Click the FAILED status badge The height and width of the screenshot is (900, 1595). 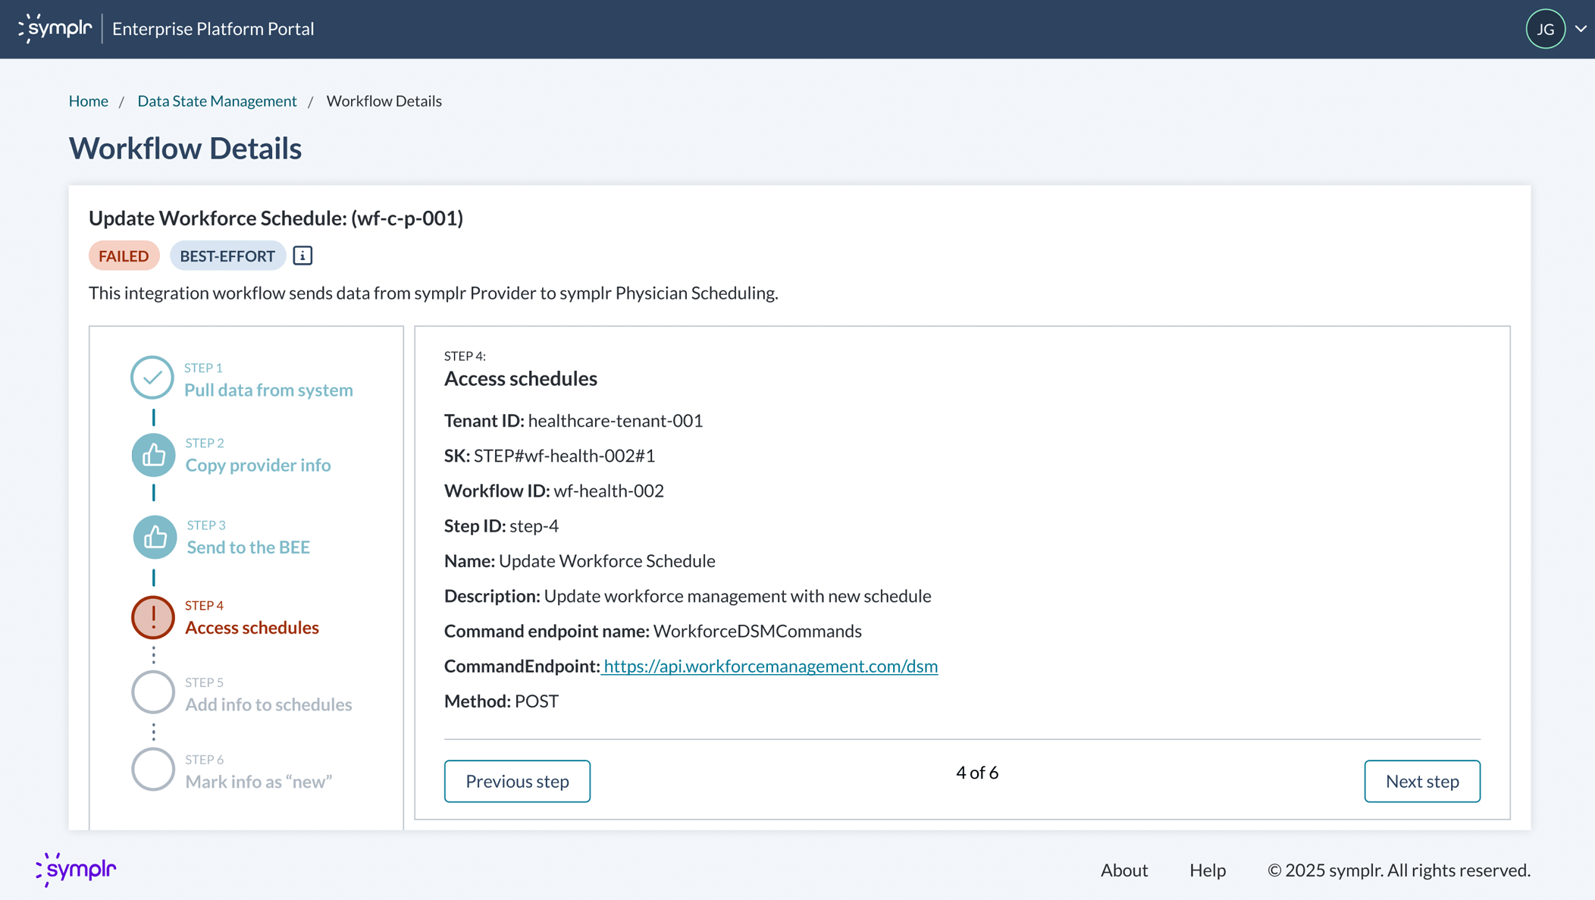124,256
